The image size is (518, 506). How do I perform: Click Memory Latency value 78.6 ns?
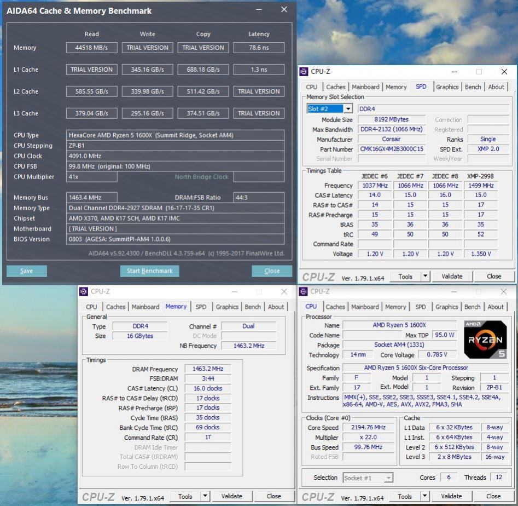click(259, 48)
